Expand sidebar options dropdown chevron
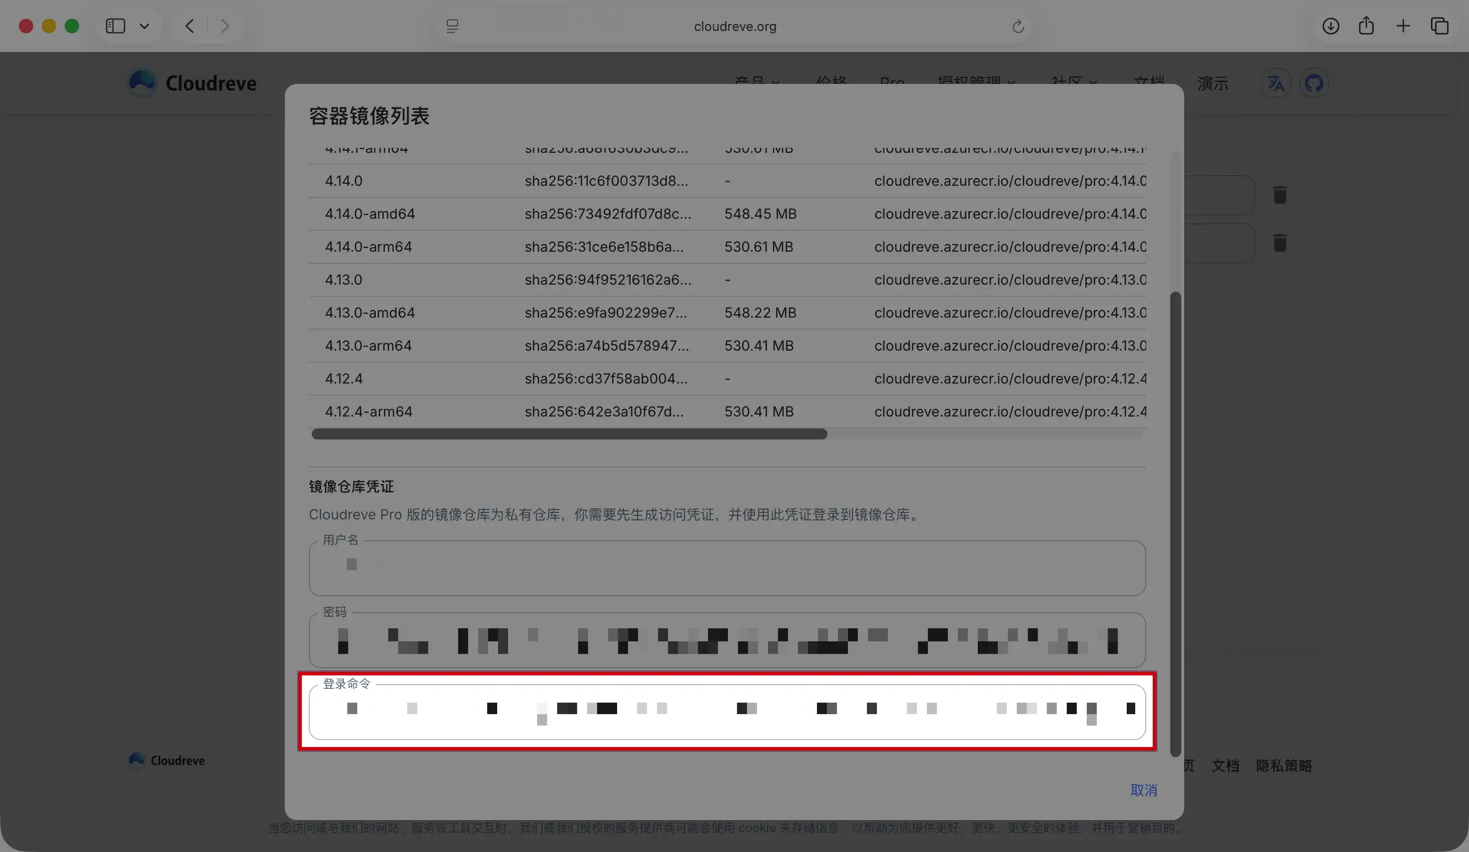1469x852 pixels. pos(144,25)
